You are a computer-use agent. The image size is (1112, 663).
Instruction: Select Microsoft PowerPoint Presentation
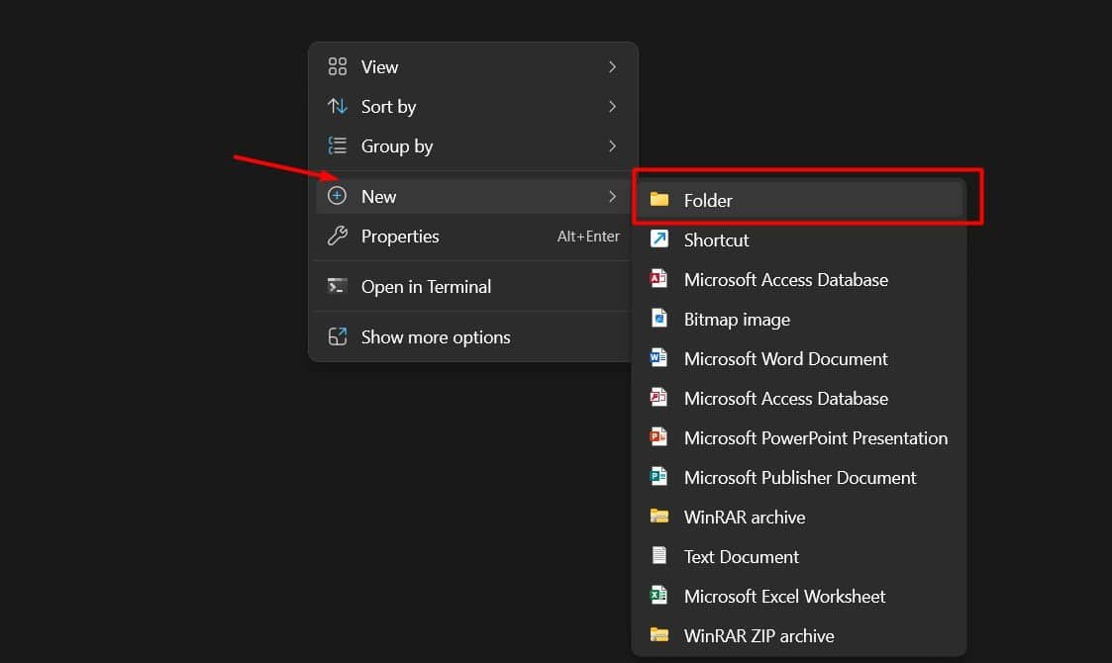799,438
